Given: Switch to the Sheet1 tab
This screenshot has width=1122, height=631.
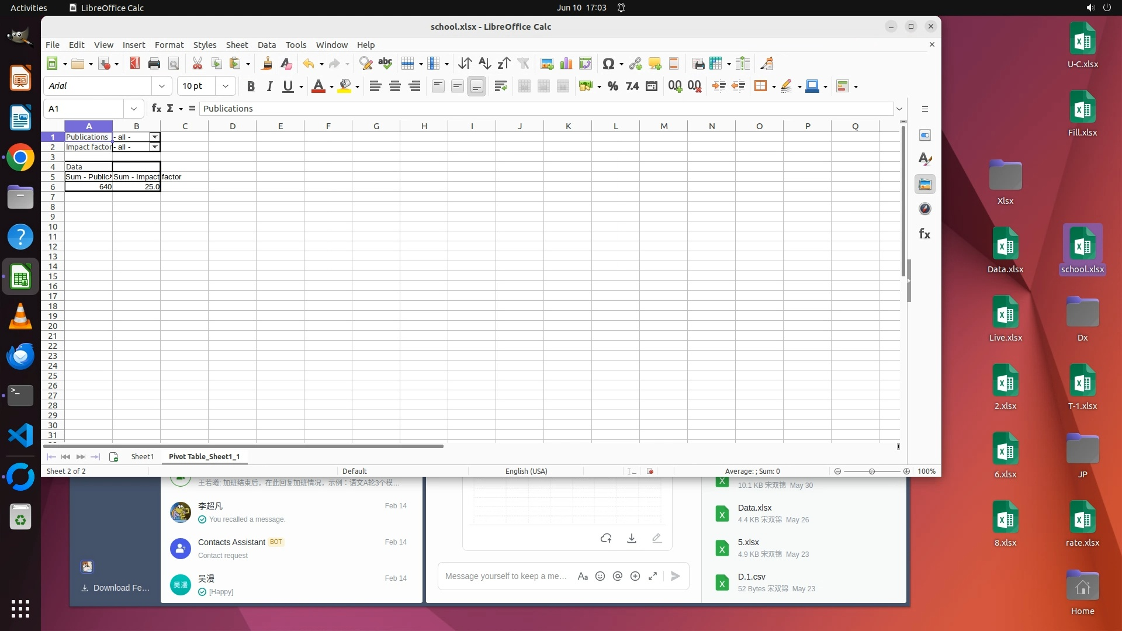Looking at the screenshot, I should [x=142, y=456].
